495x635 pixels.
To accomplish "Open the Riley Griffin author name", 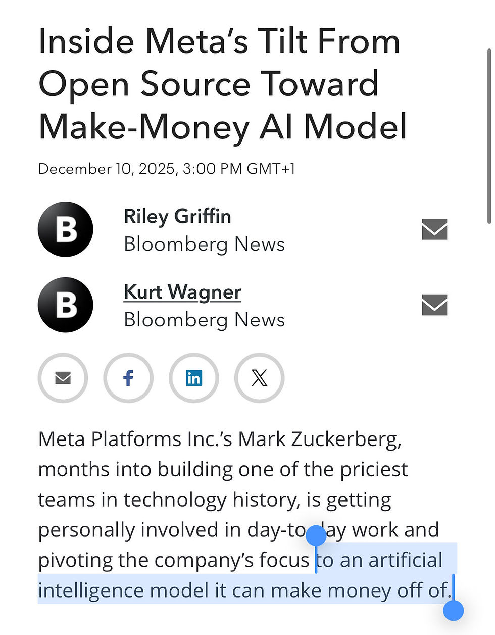I will (177, 216).
